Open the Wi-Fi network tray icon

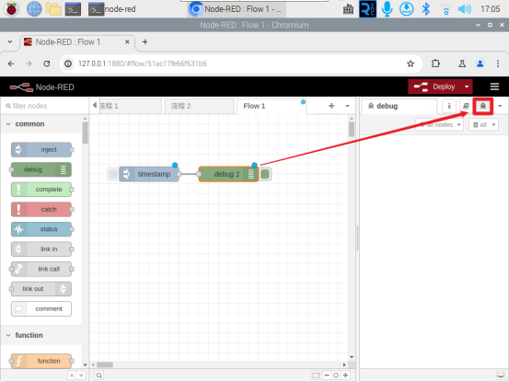(x=446, y=9)
